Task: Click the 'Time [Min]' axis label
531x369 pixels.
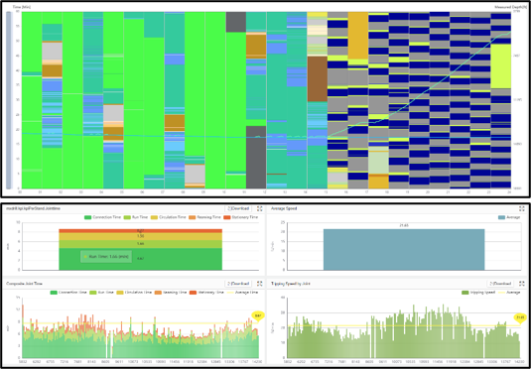Action: click(22, 7)
